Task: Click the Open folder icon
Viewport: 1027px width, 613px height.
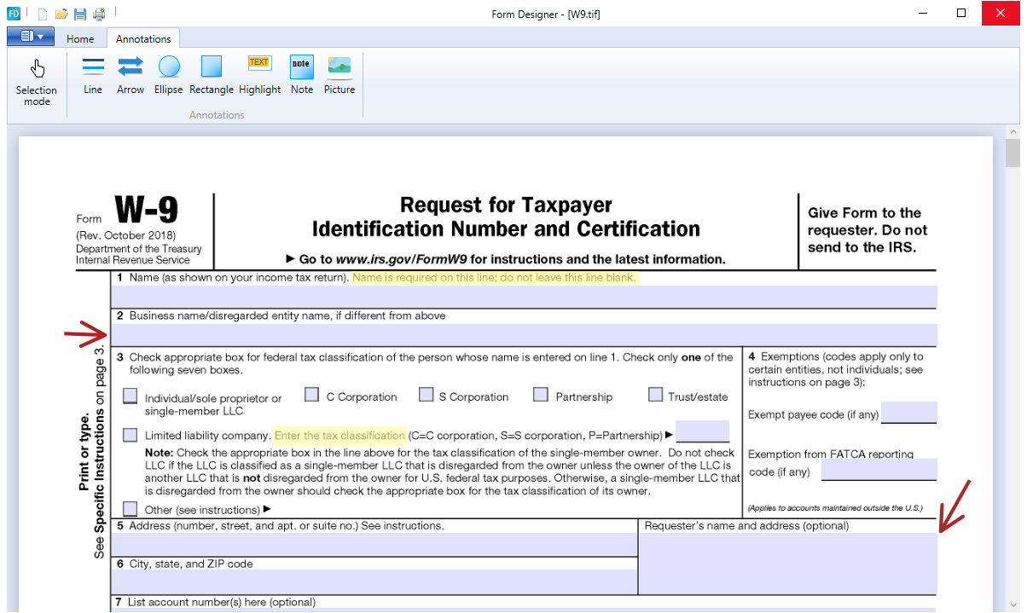Action: (x=61, y=14)
